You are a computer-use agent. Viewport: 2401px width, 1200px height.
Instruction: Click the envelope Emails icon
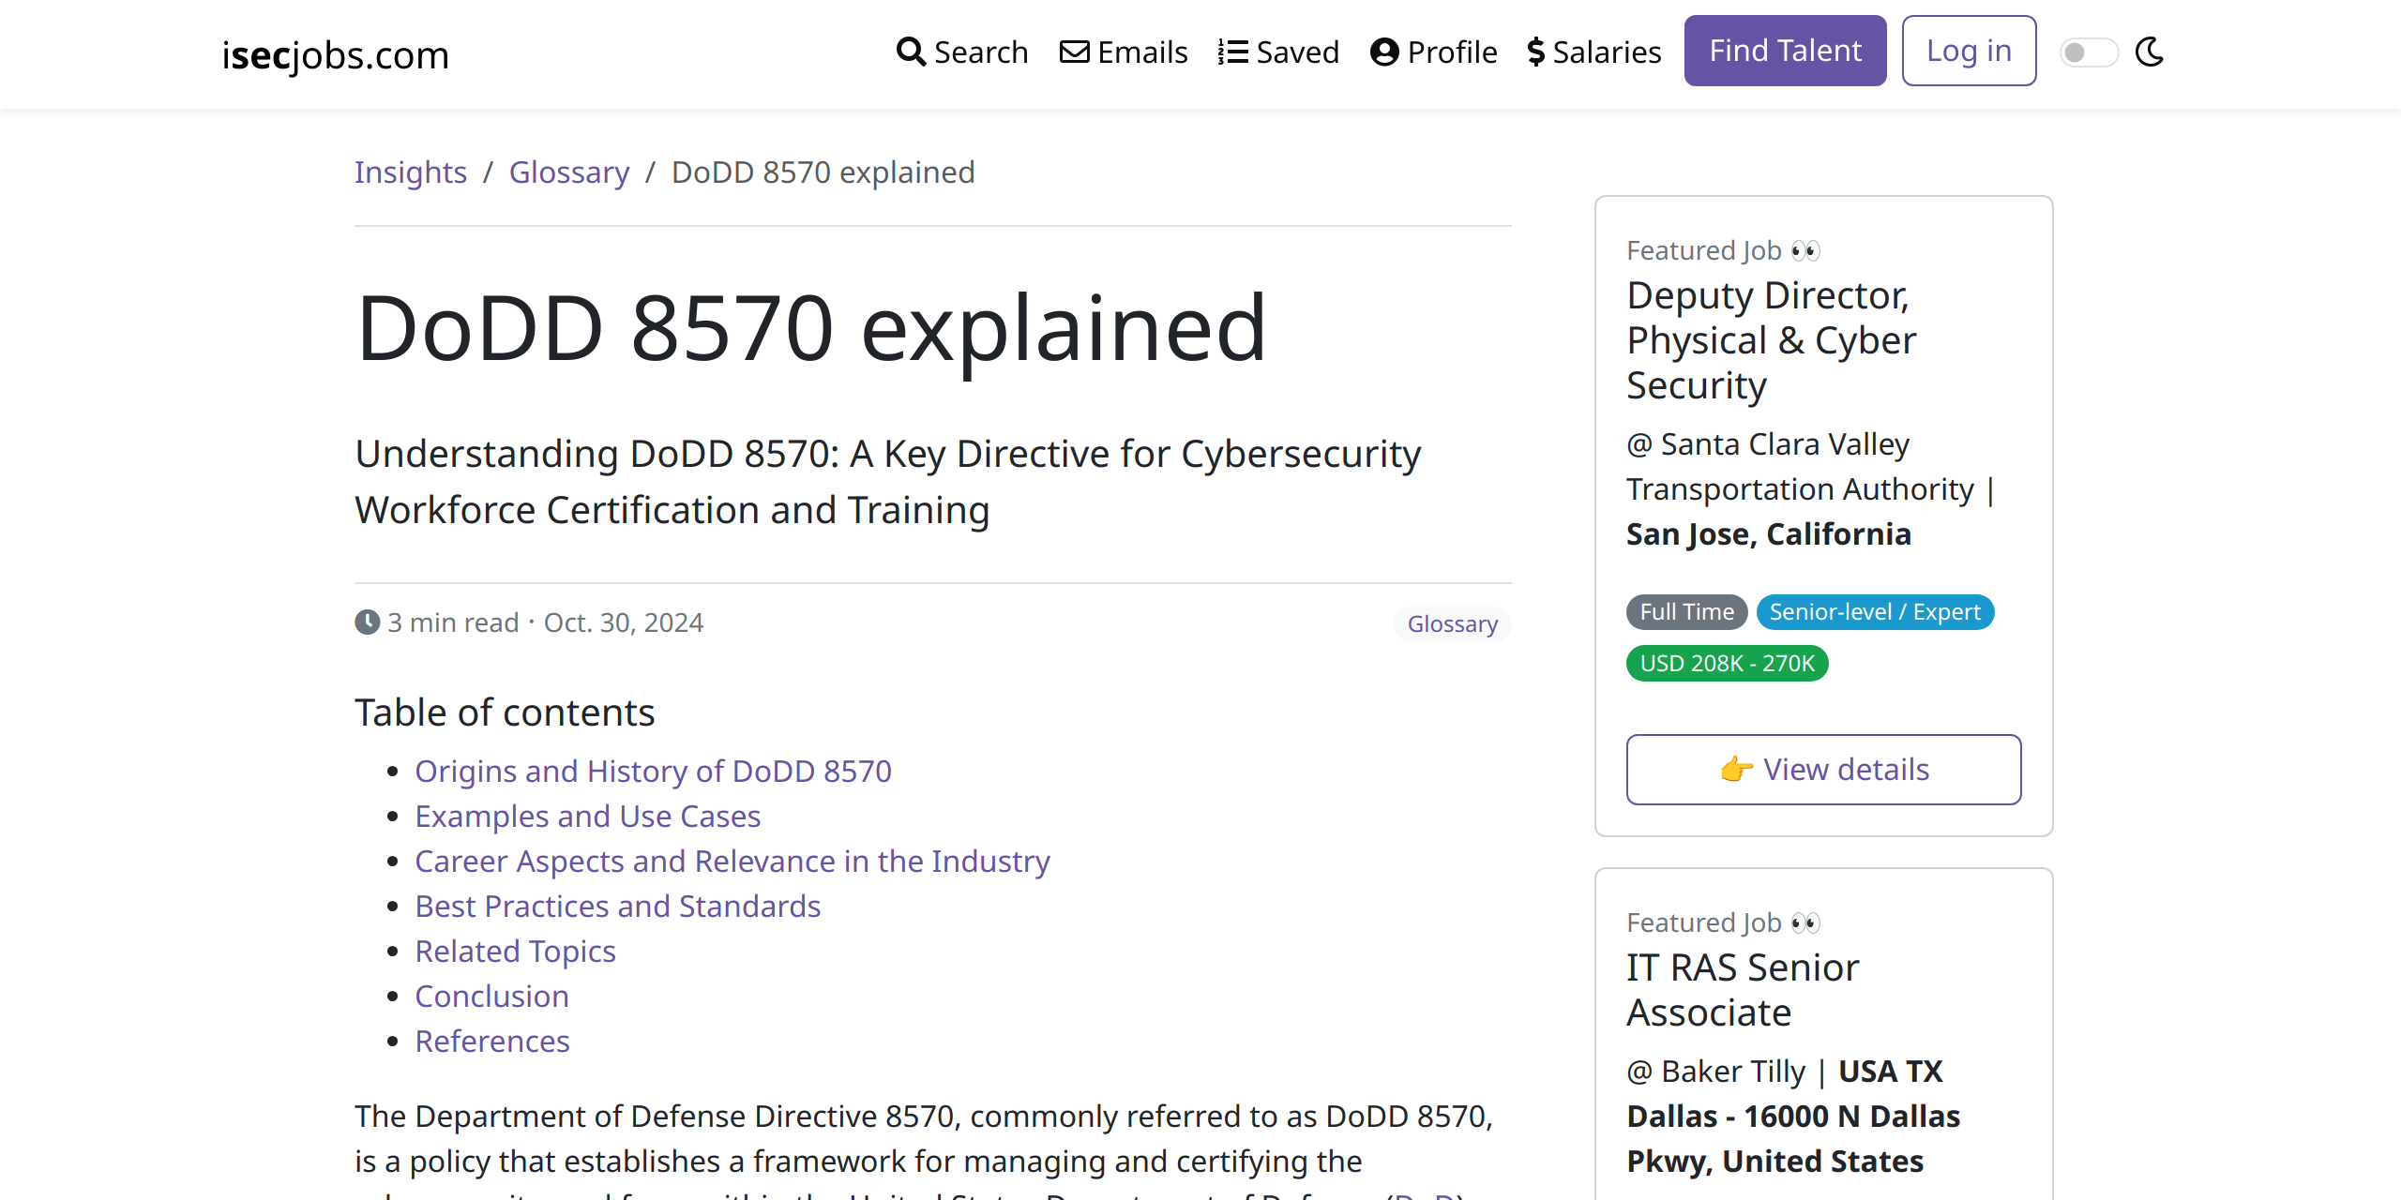[x=1074, y=52]
